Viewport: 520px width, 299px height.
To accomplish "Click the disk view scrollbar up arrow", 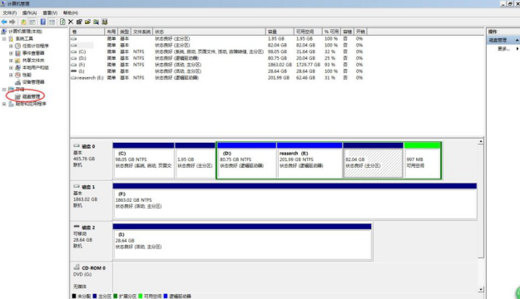I will 481,142.
